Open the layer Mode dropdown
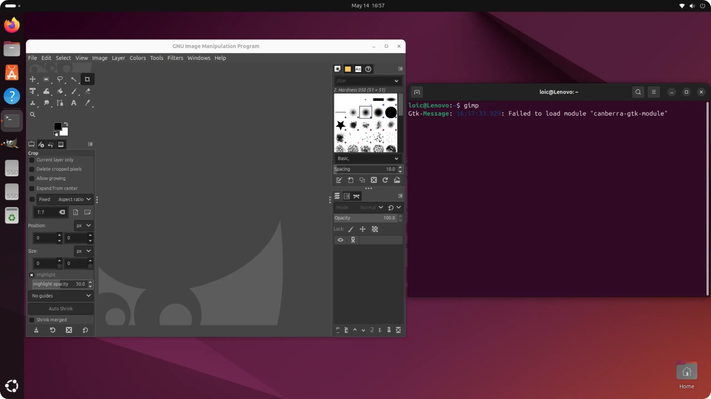The width and height of the screenshot is (711, 399). [359, 207]
